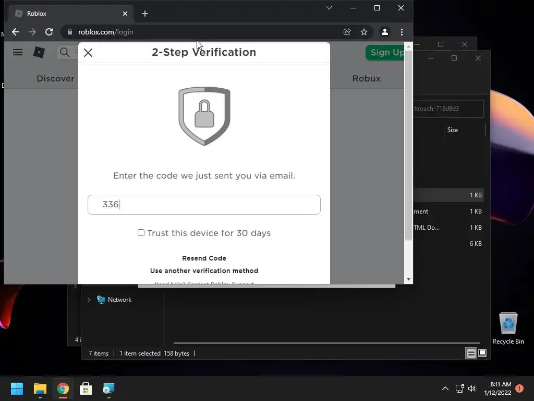Expand the Network tree item in File Explorer

coord(89,300)
